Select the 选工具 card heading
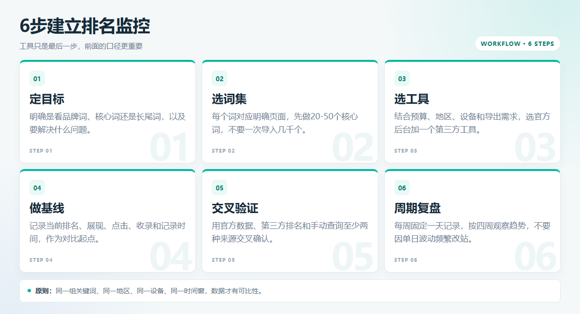The image size is (580, 314). coord(412,99)
